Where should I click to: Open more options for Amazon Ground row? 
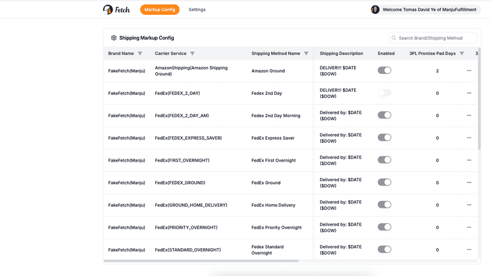[469, 70]
